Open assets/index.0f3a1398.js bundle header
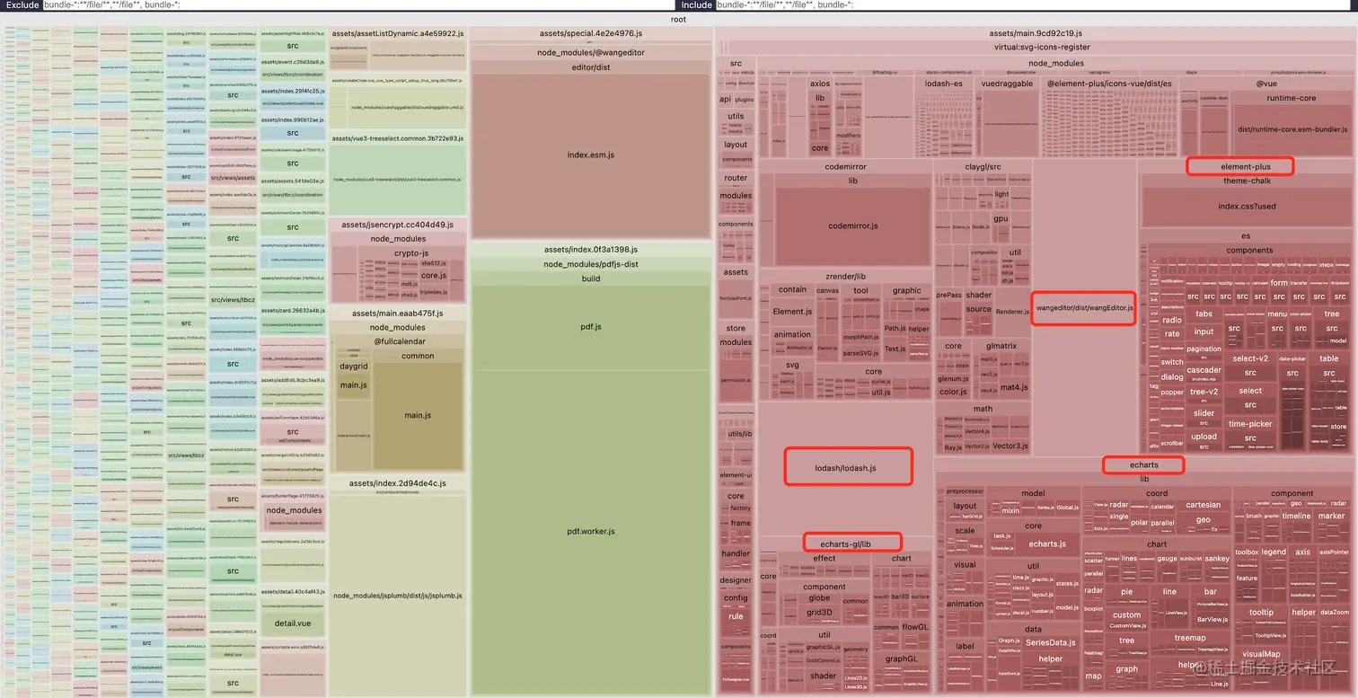Viewport: 1358px width, 698px height. click(x=591, y=250)
